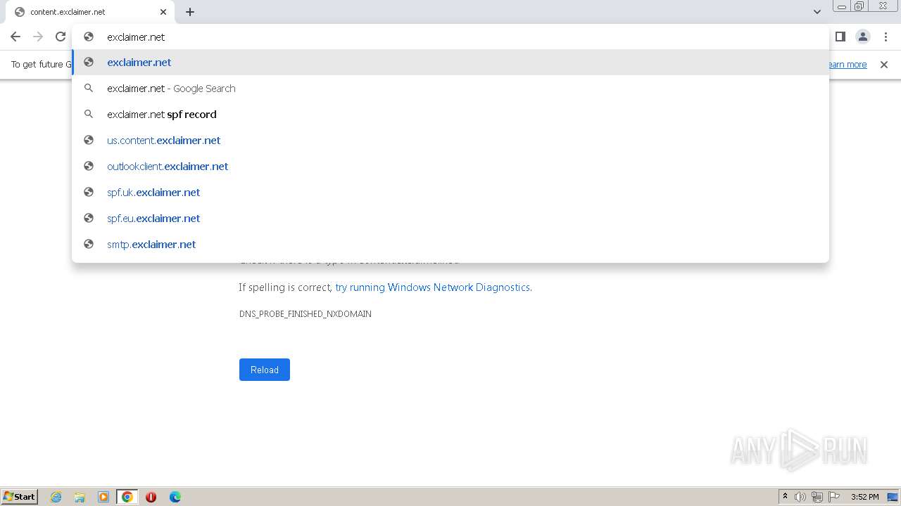Viewport: 901px width, 506px height.
Task: Open the Chrome three-dot menu
Action: point(886,37)
